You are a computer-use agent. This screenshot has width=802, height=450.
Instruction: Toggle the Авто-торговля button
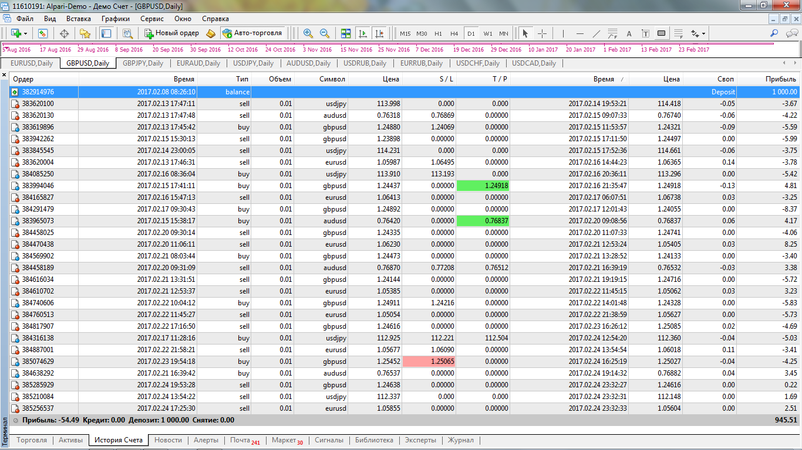coord(253,33)
